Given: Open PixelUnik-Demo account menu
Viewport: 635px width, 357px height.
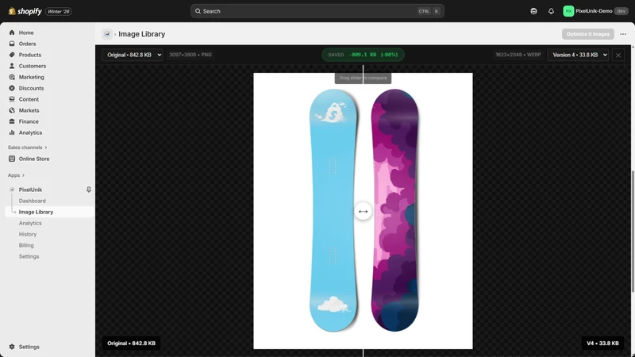Looking at the screenshot, I should 595,11.
